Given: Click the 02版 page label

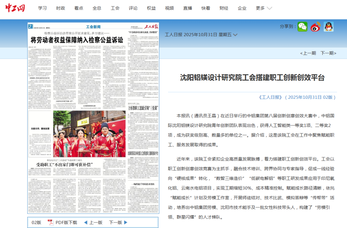Looking at the screenshot, I should (x=36, y=223).
